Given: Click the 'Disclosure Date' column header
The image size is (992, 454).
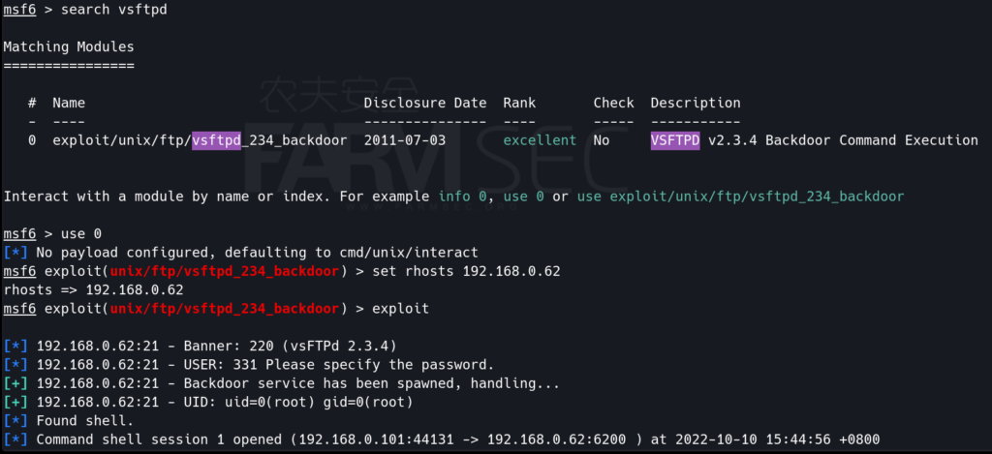Looking at the screenshot, I should 425,103.
